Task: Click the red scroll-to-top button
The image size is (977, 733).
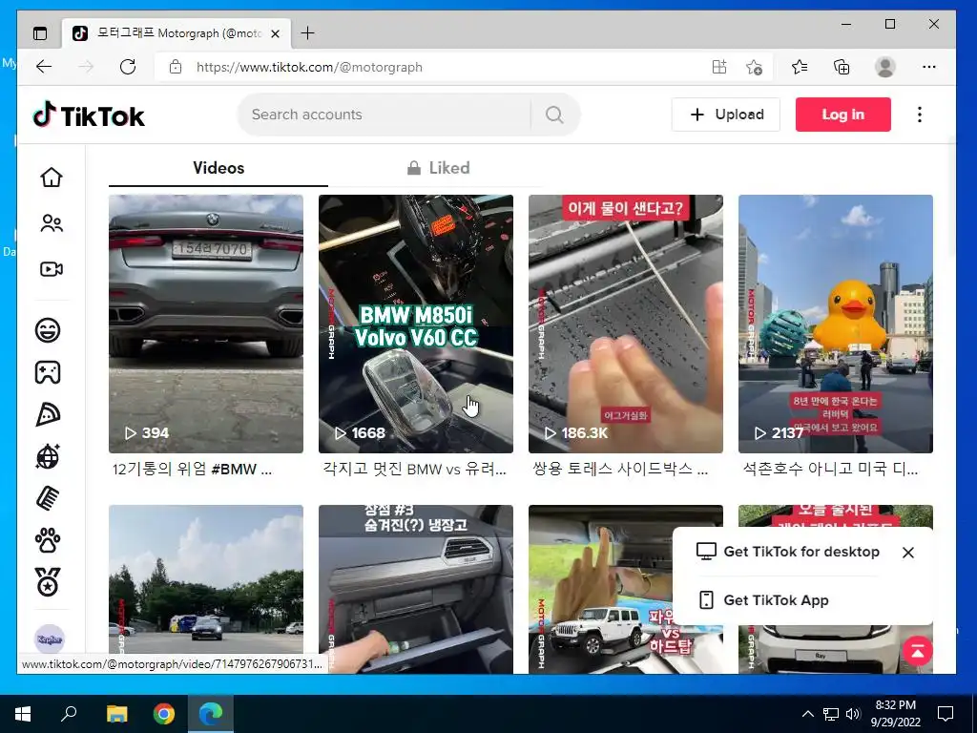Action: 917,651
